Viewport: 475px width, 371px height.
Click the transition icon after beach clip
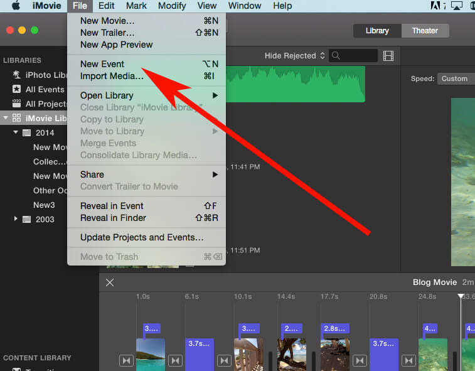pos(176,361)
